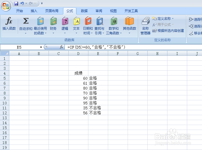The height and width of the screenshot is (150, 202).
Task: Select column D header
Action: pyautogui.click(x=78, y=54)
